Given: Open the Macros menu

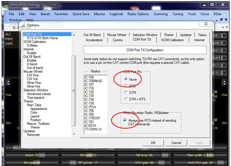Looking at the screenshot, I should tap(99, 14).
